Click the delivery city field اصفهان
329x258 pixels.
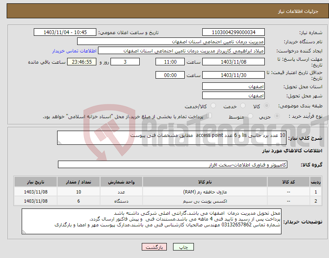[x=234, y=95]
